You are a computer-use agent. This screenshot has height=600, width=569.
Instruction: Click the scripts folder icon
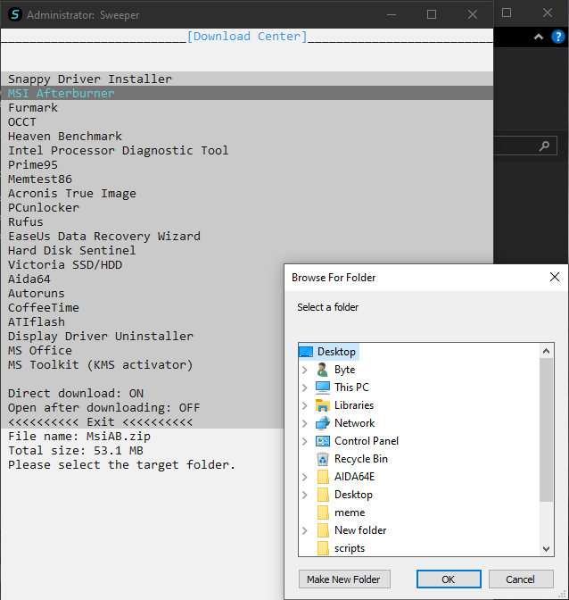[x=323, y=548]
